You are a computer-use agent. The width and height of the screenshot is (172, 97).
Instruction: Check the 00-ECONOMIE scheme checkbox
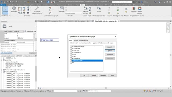click(71, 49)
